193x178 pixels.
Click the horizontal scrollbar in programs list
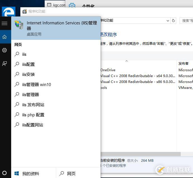[140, 154]
